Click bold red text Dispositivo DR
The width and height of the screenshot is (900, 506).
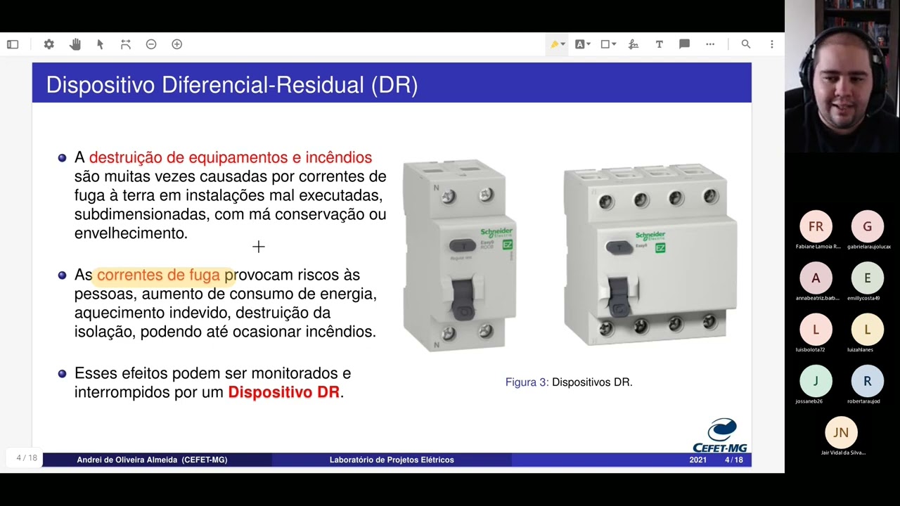[x=284, y=392]
